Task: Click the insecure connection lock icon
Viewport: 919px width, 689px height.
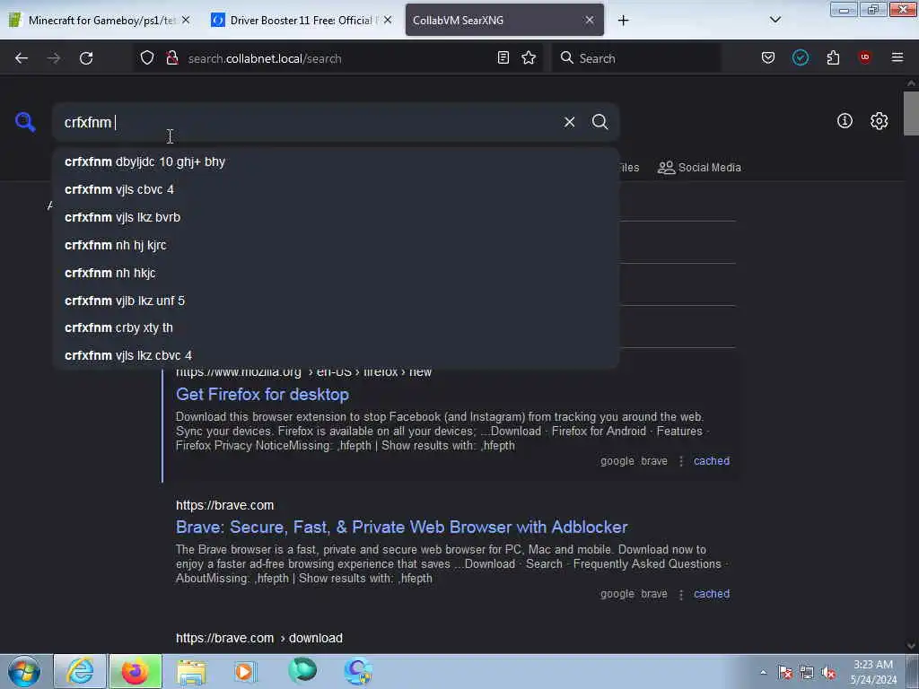Action: coord(172,57)
